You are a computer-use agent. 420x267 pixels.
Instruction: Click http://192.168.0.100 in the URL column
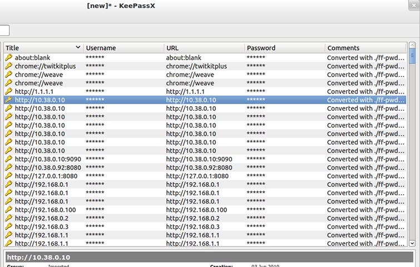[x=196, y=210]
